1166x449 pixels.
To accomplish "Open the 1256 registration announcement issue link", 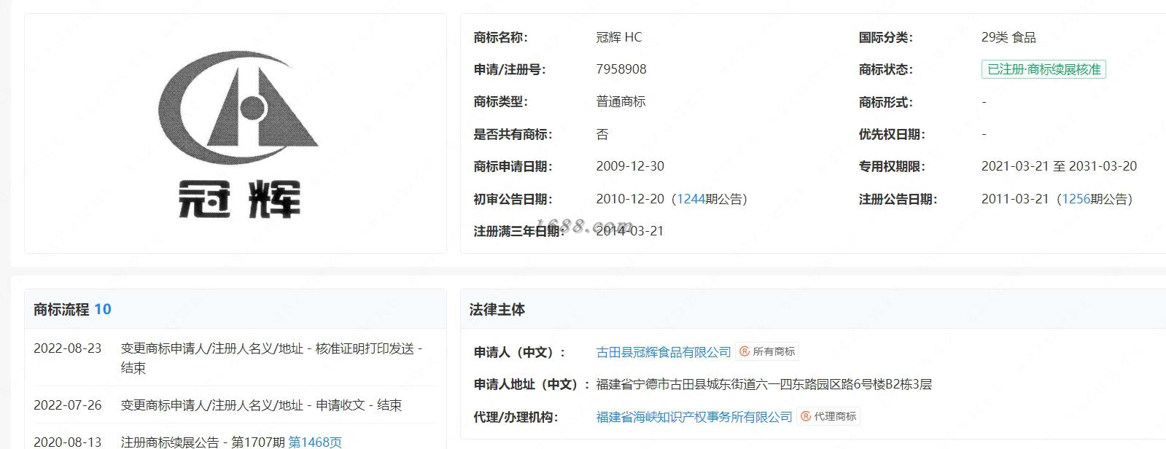I will [1076, 199].
